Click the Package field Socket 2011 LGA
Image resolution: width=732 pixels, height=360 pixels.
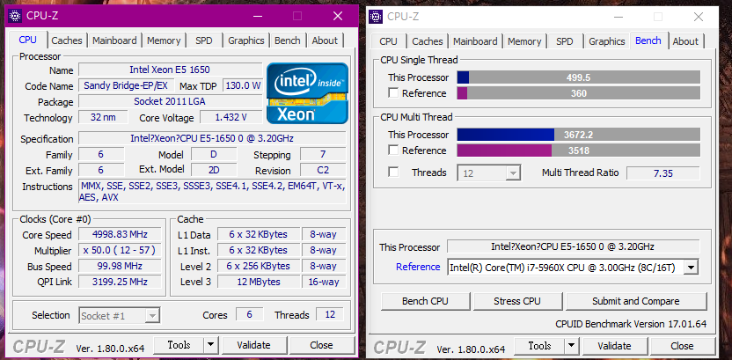pyautogui.click(x=170, y=101)
